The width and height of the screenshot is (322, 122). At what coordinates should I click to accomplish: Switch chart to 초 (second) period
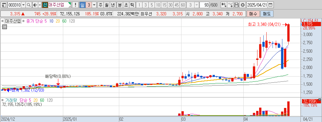126,5
